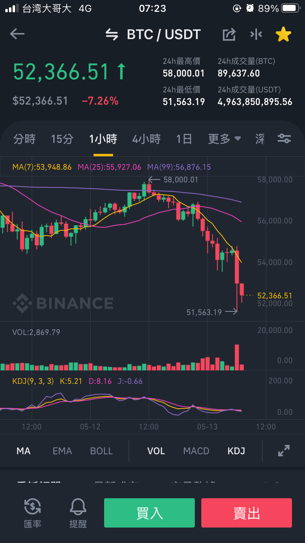Enable the MACD sub-indicator

point(196,451)
